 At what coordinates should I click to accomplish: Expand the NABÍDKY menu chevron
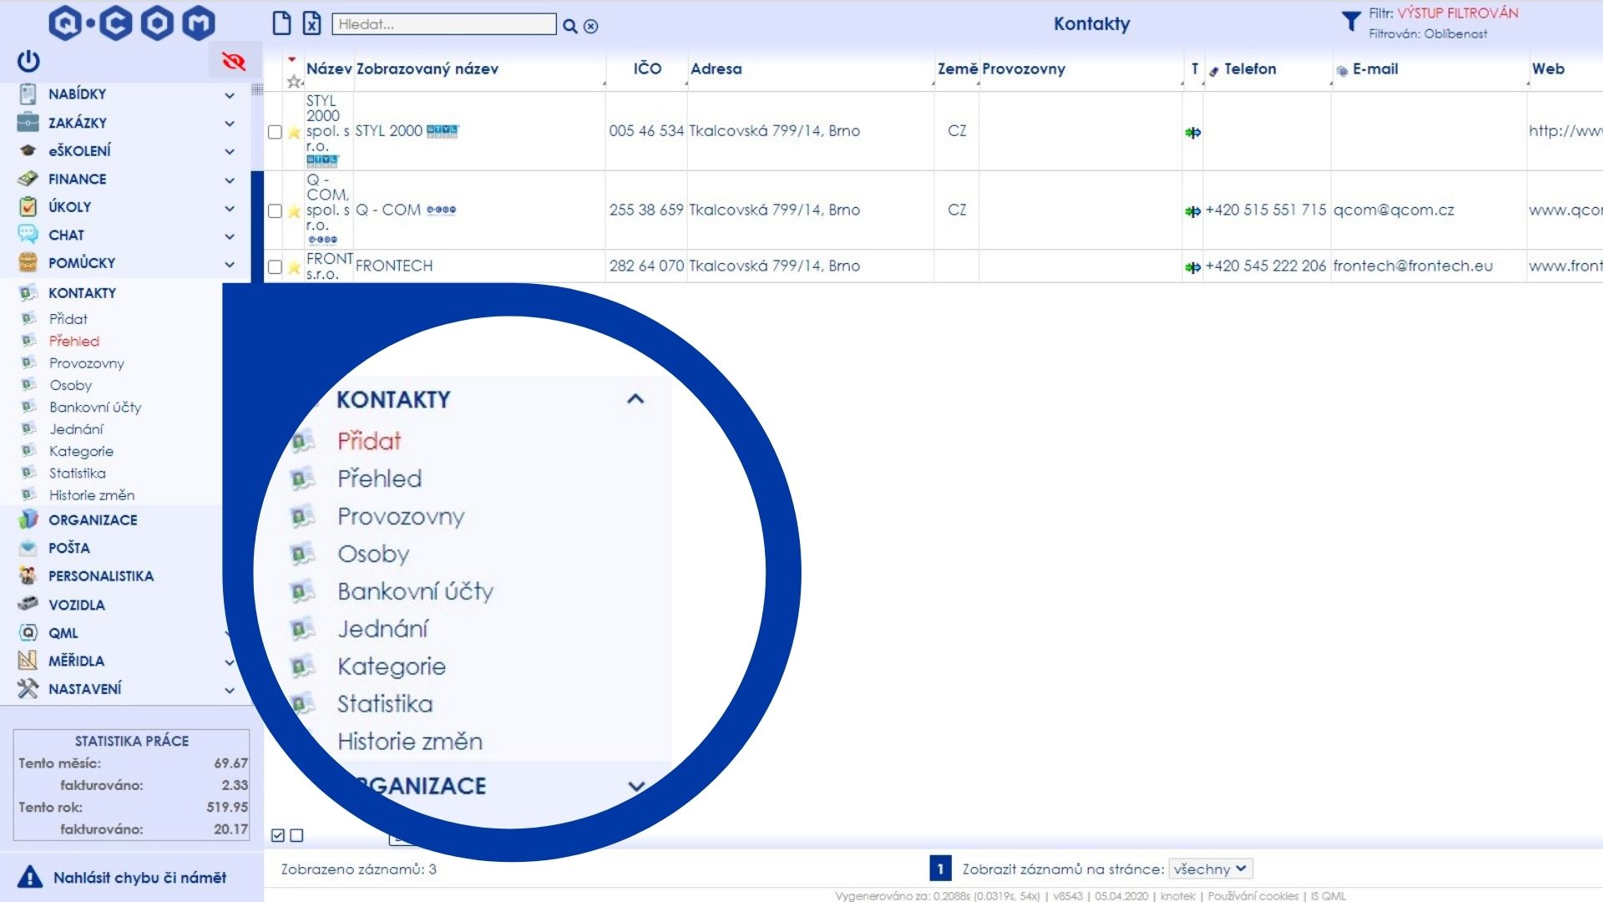(x=230, y=95)
